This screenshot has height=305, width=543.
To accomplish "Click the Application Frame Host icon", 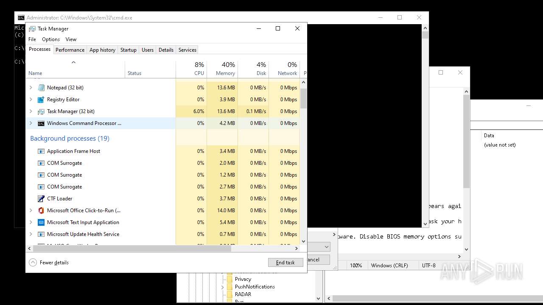I will click(41, 151).
